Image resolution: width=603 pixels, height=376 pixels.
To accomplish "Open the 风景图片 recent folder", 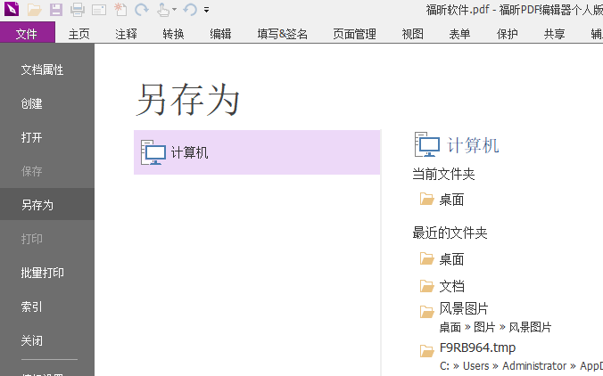I will pyautogui.click(x=464, y=308).
